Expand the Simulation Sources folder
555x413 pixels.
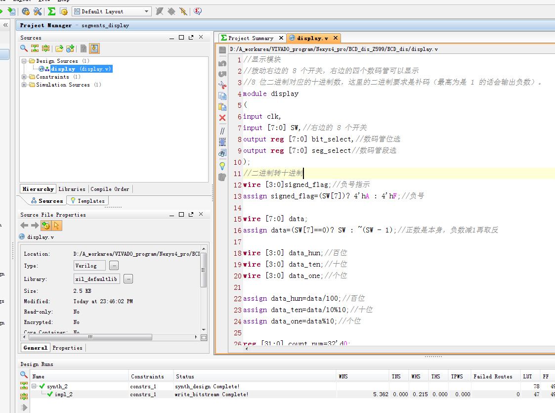pyautogui.click(x=24, y=85)
